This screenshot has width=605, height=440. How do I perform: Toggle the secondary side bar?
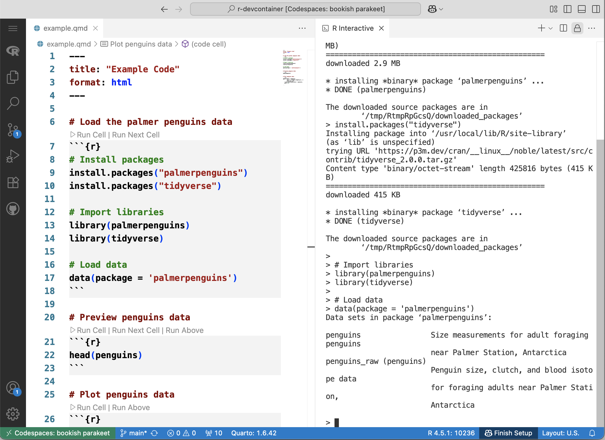pyautogui.click(x=596, y=9)
